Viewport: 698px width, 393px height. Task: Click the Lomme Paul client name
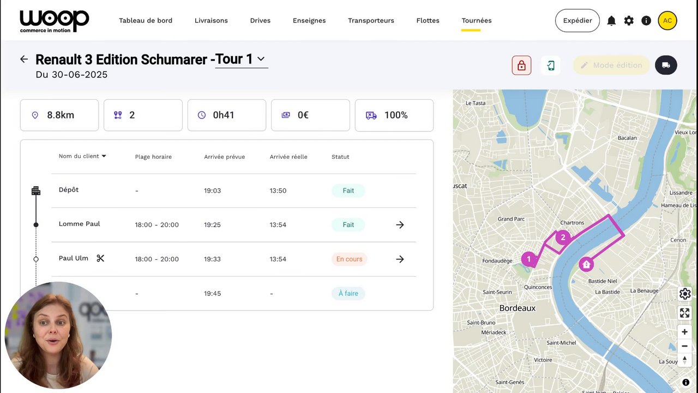click(x=79, y=224)
